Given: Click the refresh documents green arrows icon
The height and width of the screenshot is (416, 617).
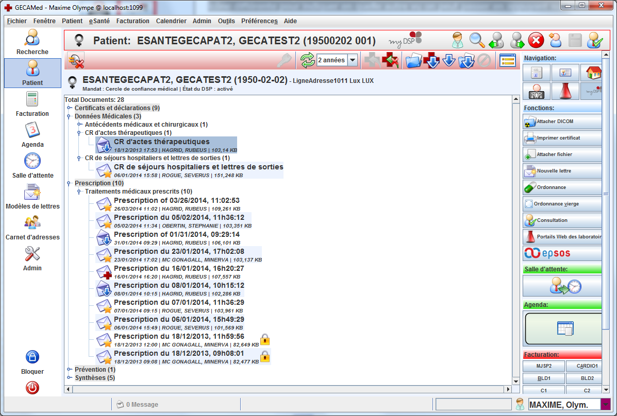Looking at the screenshot, I should 307,60.
